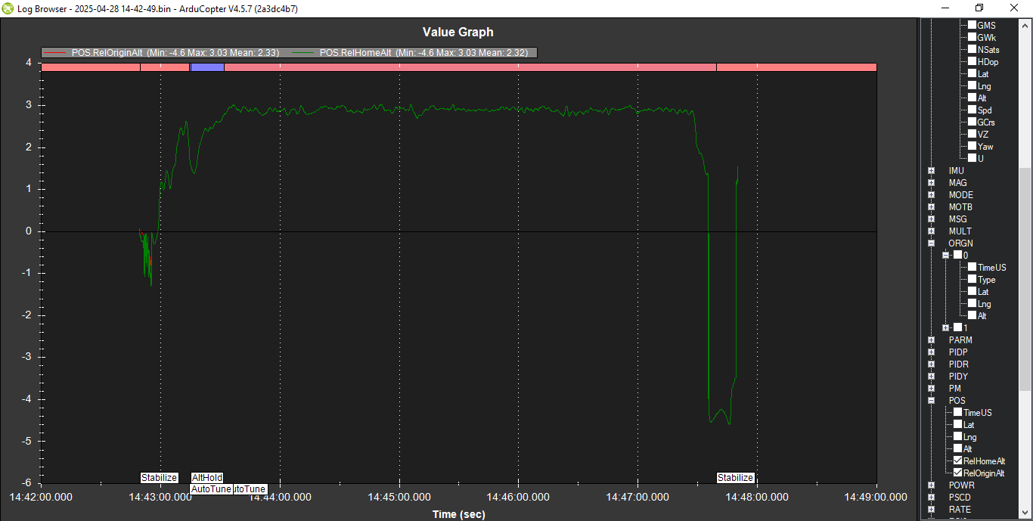Click the 14:45:00.000 time axis label
The image size is (1033, 521).
tap(399, 497)
